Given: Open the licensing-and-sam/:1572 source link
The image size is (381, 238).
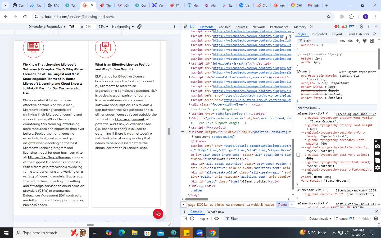Looking at the screenshot, I should click(356, 114).
